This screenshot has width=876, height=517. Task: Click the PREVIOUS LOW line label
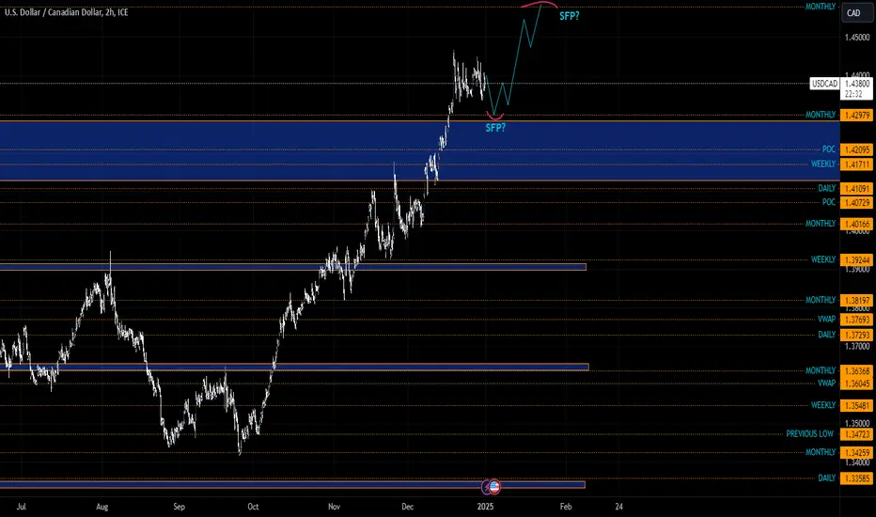(x=809, y=433)
